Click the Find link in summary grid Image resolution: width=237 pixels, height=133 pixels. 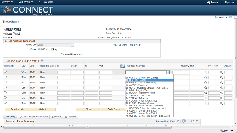(x=172, y=122)
